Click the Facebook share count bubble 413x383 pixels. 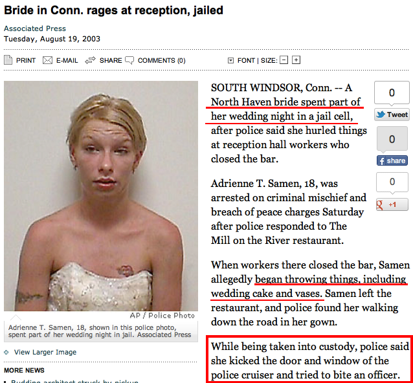pos(392,138)
